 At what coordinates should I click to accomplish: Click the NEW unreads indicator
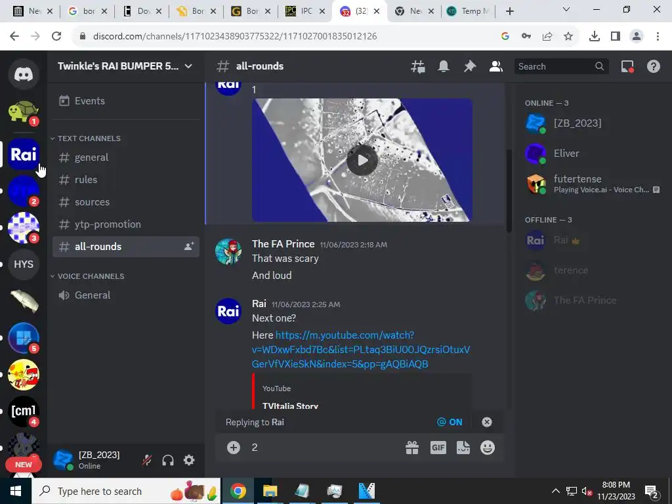[24, 465]
